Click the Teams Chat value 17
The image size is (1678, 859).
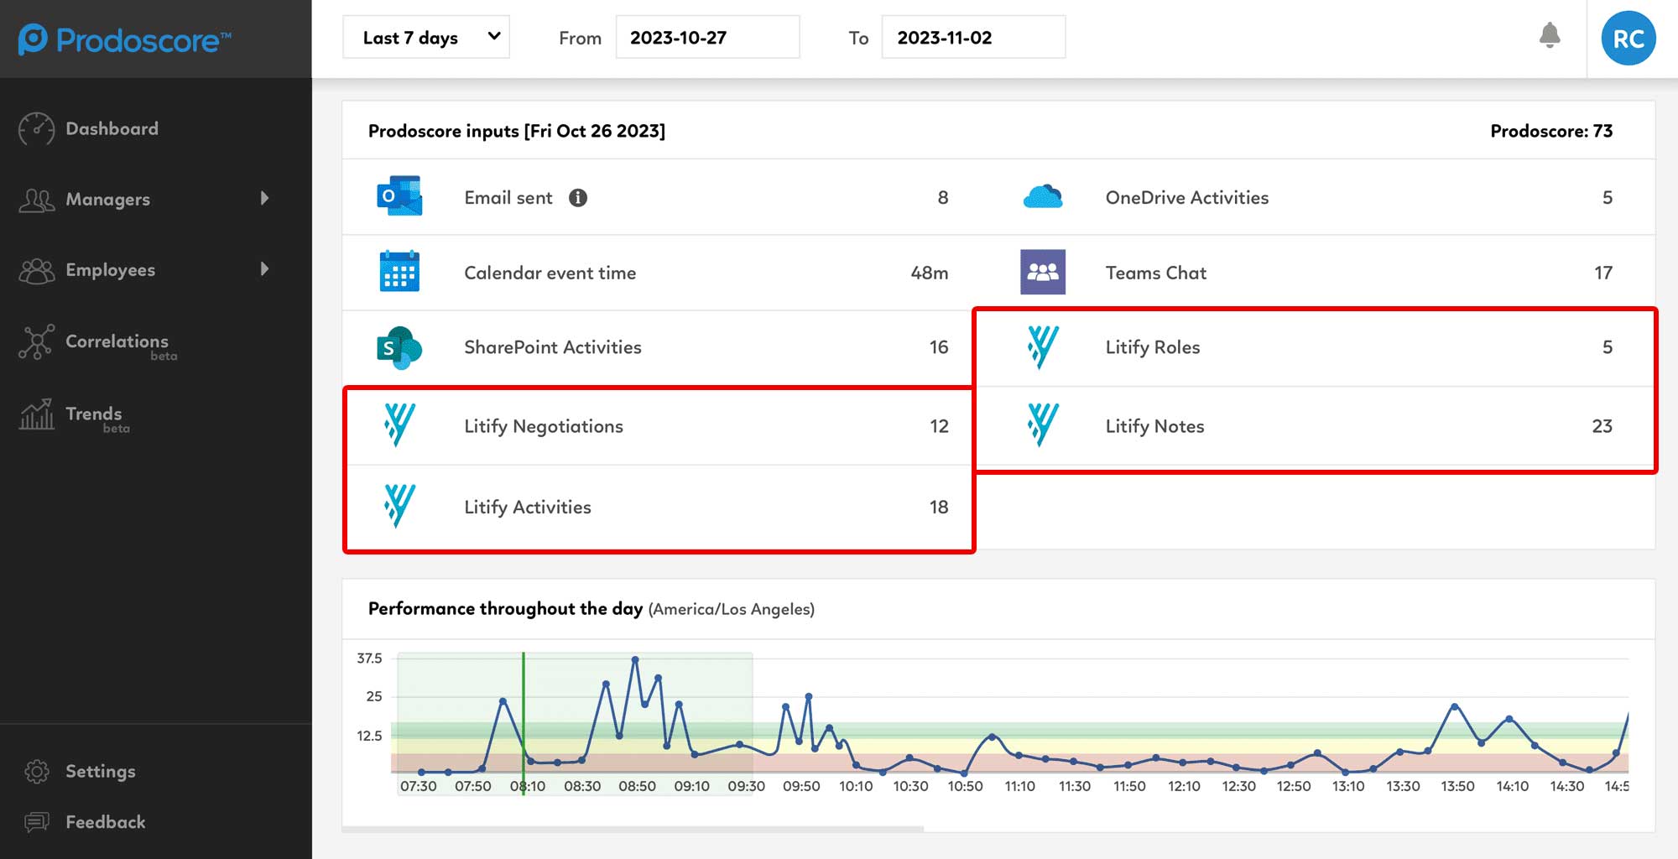[x=1603, y=273]
